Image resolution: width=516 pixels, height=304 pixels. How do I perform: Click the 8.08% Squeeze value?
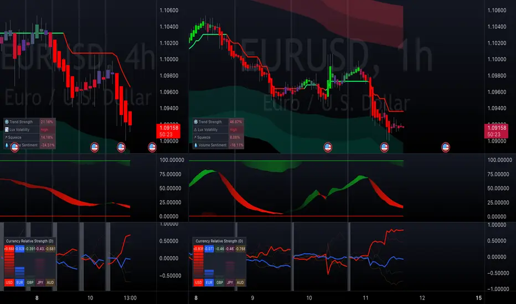pos(235,138)
